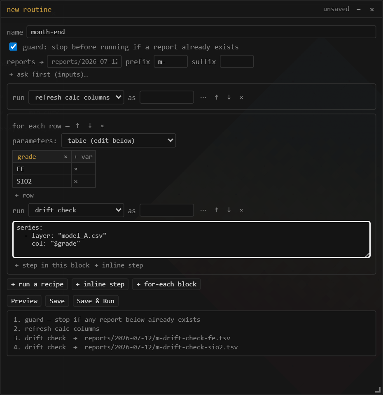Minimize the new routine window

click(x=359, y=9)
